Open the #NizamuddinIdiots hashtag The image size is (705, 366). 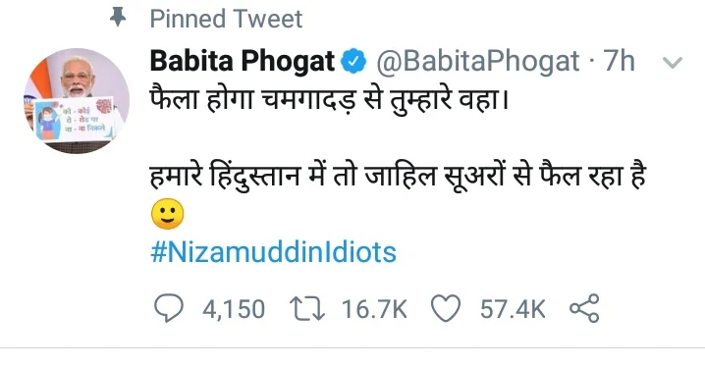click(x=273, y=252)
